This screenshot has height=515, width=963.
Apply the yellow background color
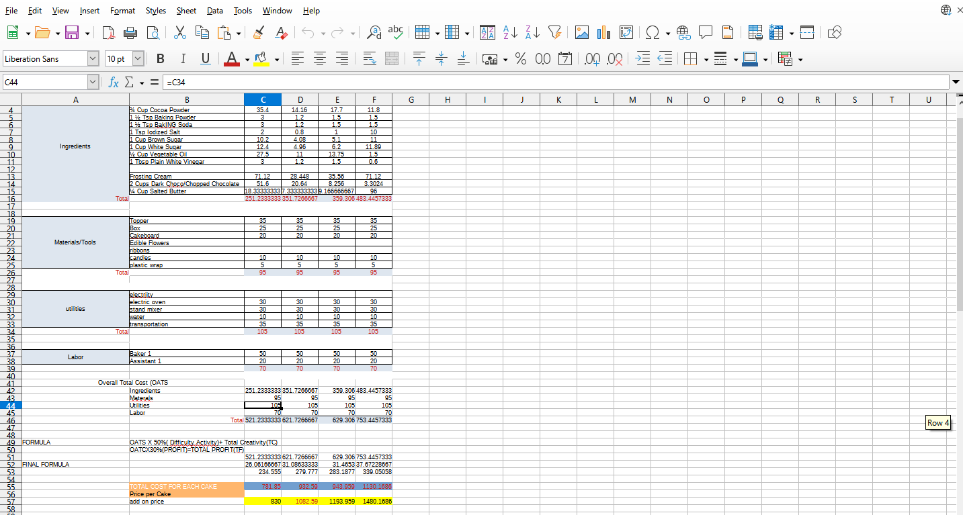point(262,59)
